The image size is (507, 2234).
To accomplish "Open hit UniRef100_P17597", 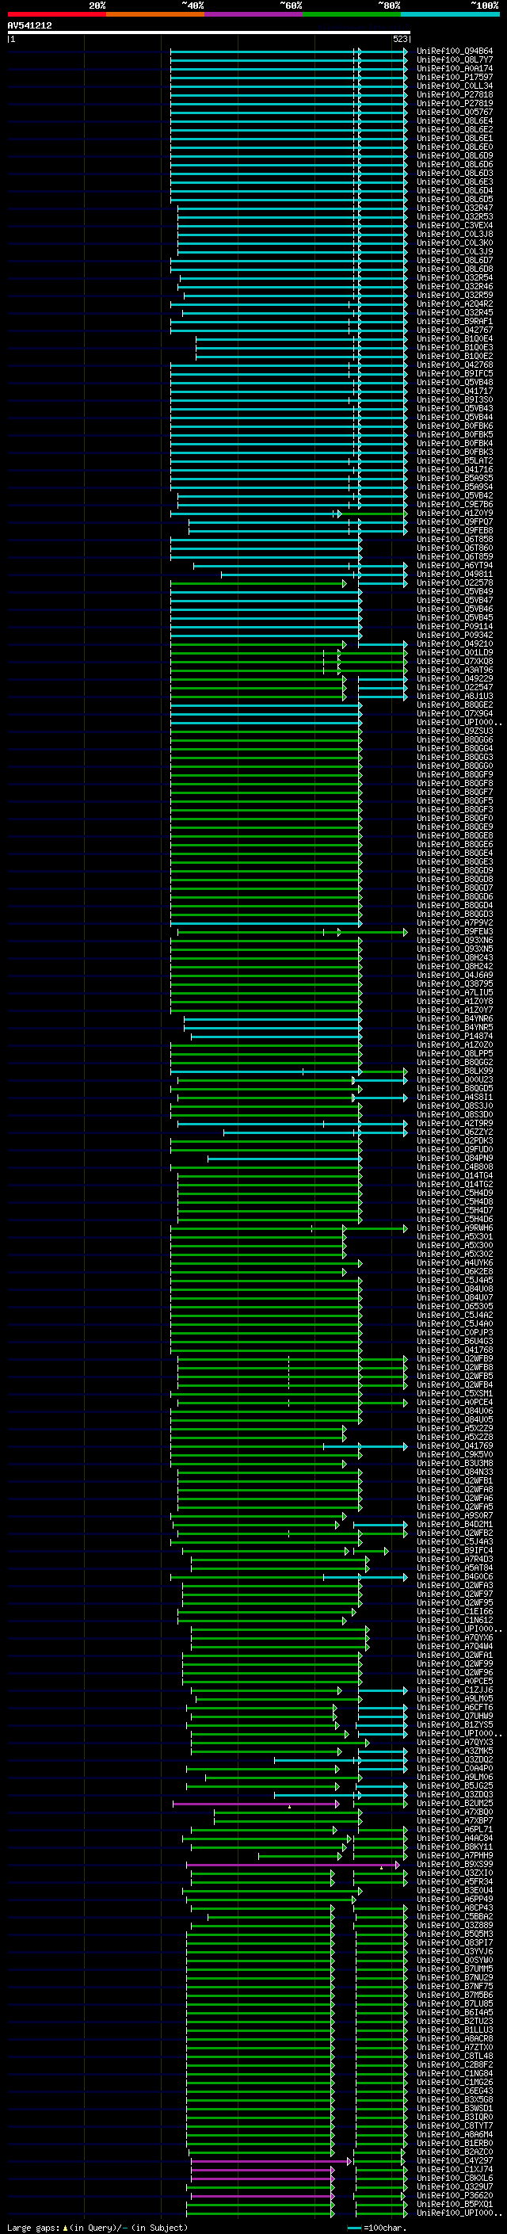I will click(x=455, y=77).
